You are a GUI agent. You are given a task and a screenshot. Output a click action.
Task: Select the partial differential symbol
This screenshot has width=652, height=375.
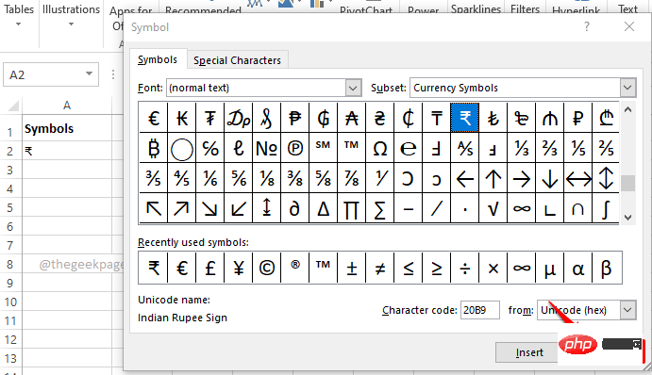(x=294, y=208)
